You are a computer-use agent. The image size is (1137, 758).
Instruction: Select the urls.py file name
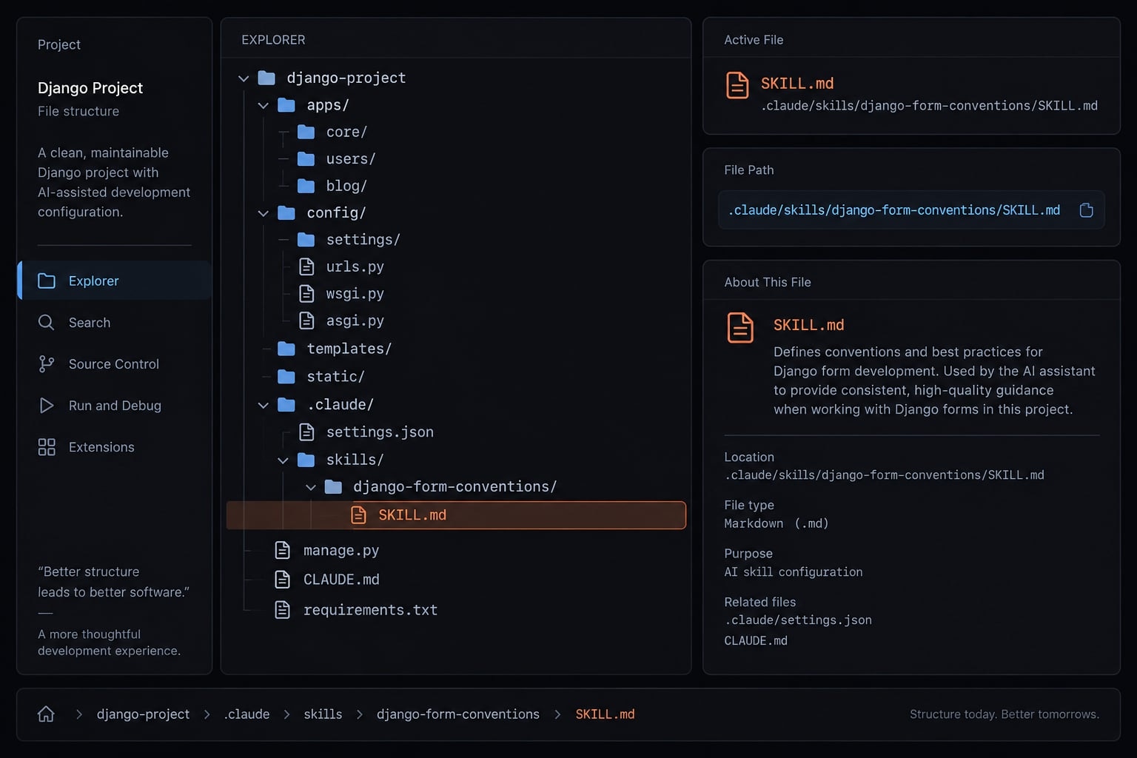point(355,266)
